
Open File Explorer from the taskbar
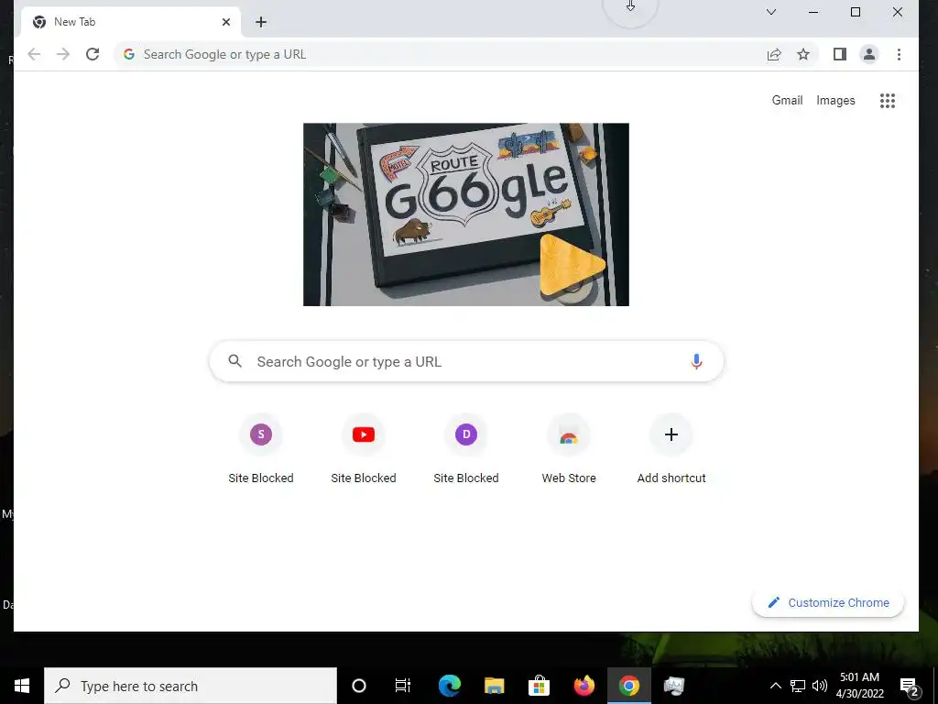coord(494,686)
